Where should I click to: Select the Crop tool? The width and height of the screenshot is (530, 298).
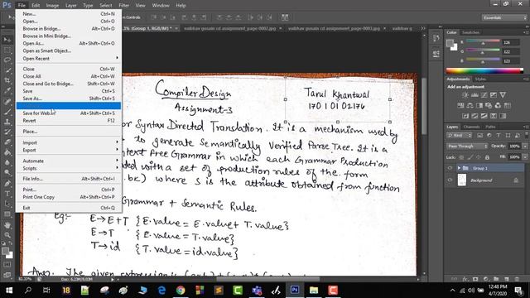pyautogui.click(x=7, y=81)
